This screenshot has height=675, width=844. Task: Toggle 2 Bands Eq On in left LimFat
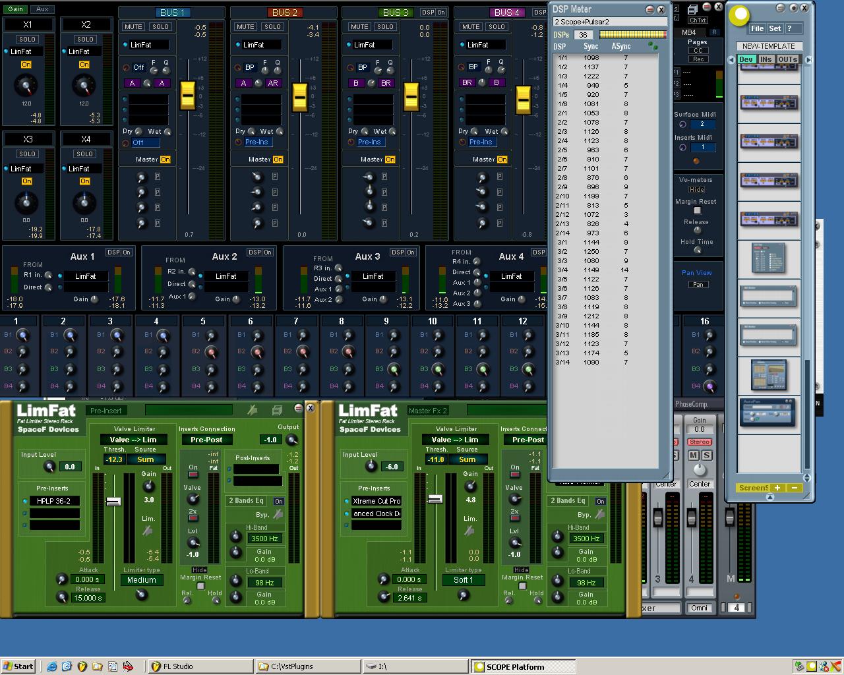[278, 501]
